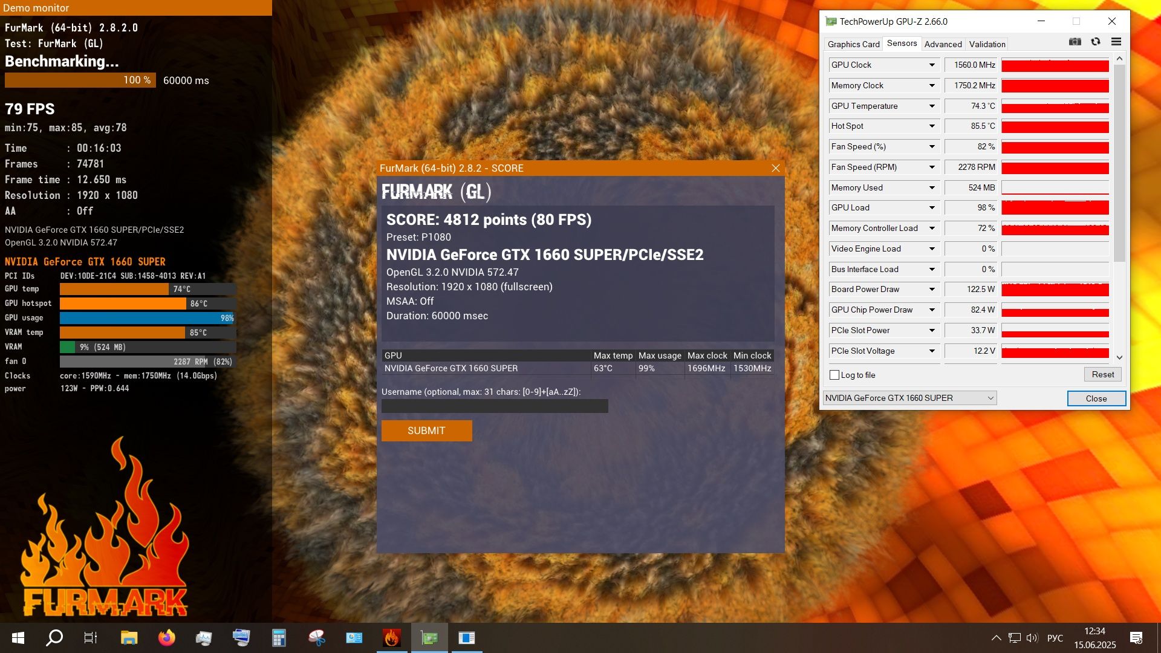Open the Windows Start menu

pos(18,638)
